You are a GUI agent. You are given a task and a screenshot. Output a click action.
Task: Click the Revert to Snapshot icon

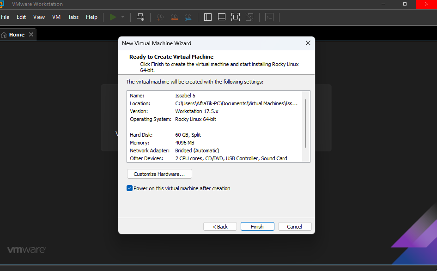coord(174,17)
